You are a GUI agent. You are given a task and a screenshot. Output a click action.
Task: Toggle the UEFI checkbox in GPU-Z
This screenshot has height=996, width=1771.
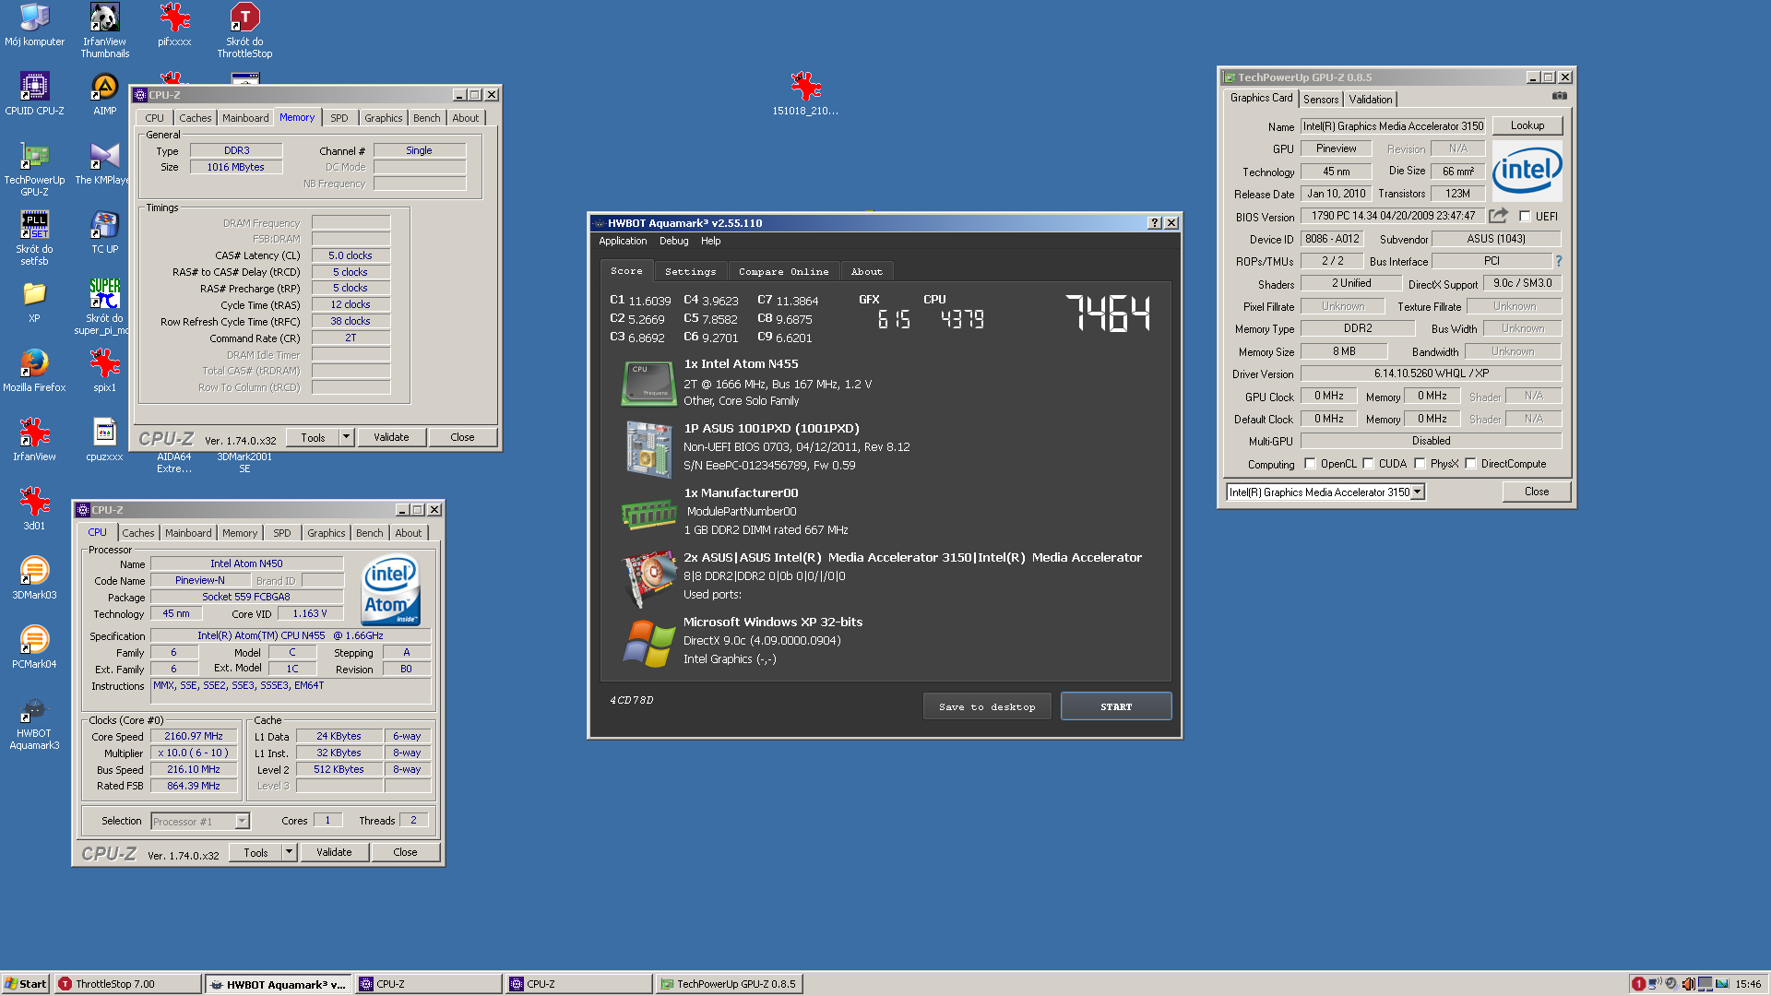pos(1525,217)
